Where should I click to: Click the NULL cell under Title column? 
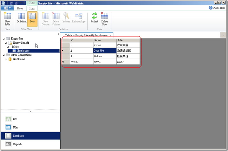(128, 62)
